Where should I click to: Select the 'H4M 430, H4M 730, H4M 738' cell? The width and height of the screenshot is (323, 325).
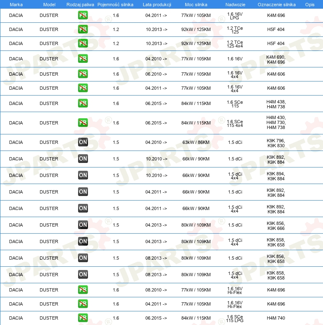276,122
